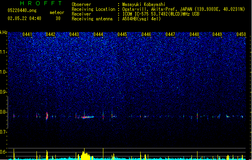This screenshot has height=160, width=252.
Task: Click the 0.9 kHz frequency label
Action: (3, 92)
